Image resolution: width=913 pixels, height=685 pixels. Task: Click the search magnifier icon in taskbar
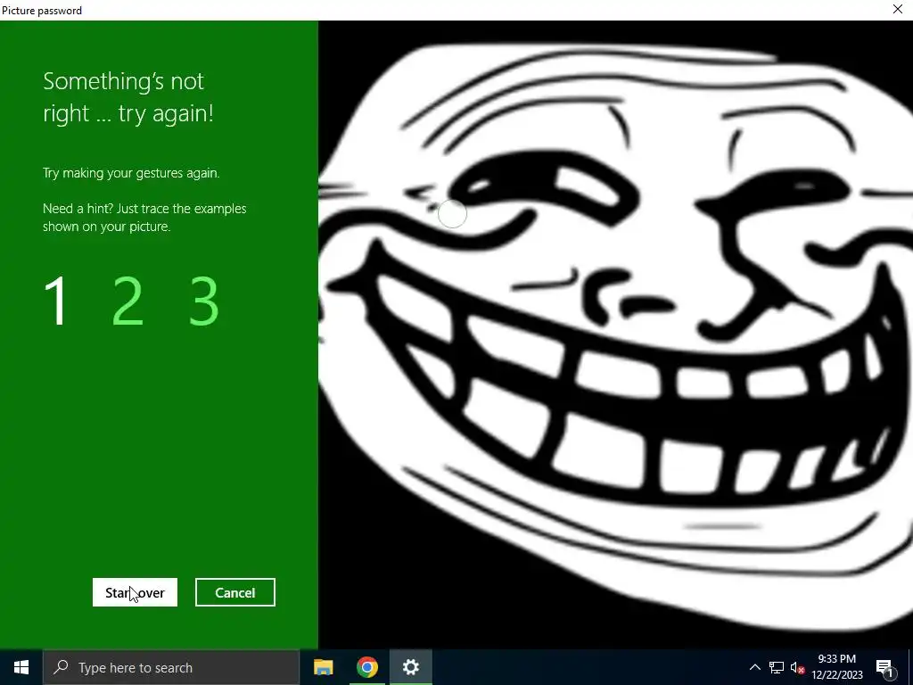[x=61, y=667]
